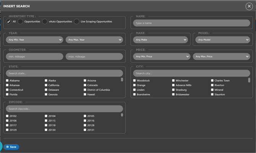Click the zipcode list scrollbar thumb

pyautogui.click(x=122, y=115)
